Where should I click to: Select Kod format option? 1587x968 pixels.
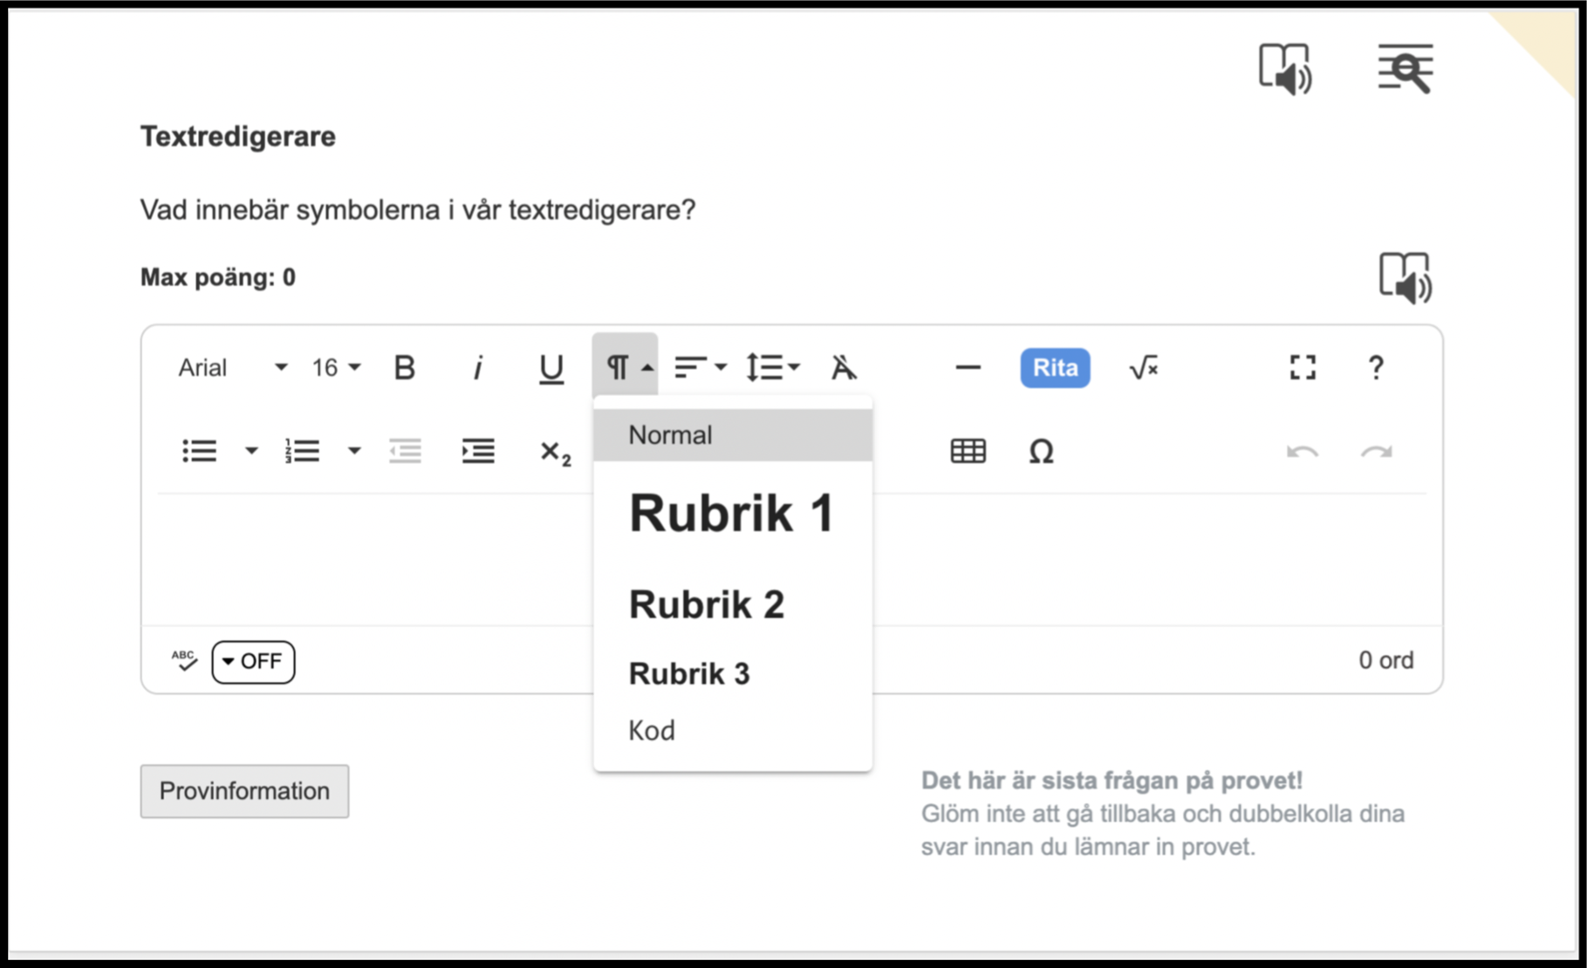[x=733, y=731]
